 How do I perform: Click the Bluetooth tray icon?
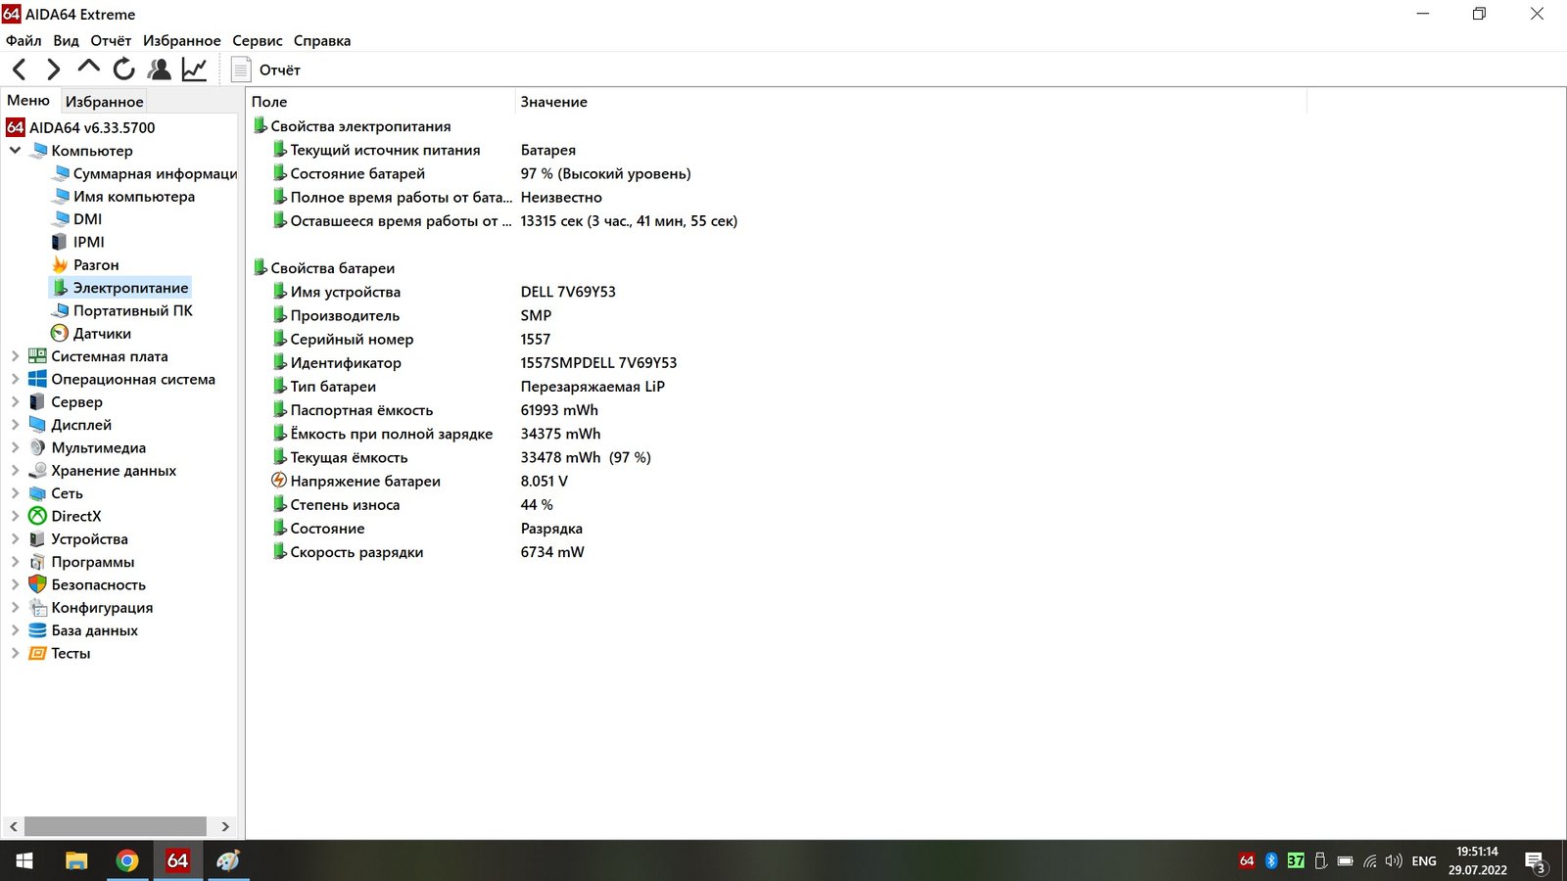click(x=1271, y=860)
